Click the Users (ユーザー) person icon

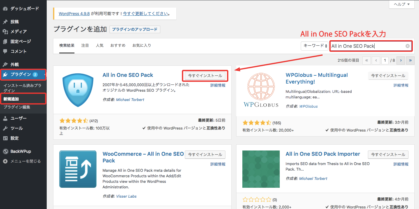point(5,118)
